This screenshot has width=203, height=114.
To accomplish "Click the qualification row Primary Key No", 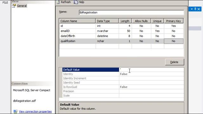I will pos(174,41).
